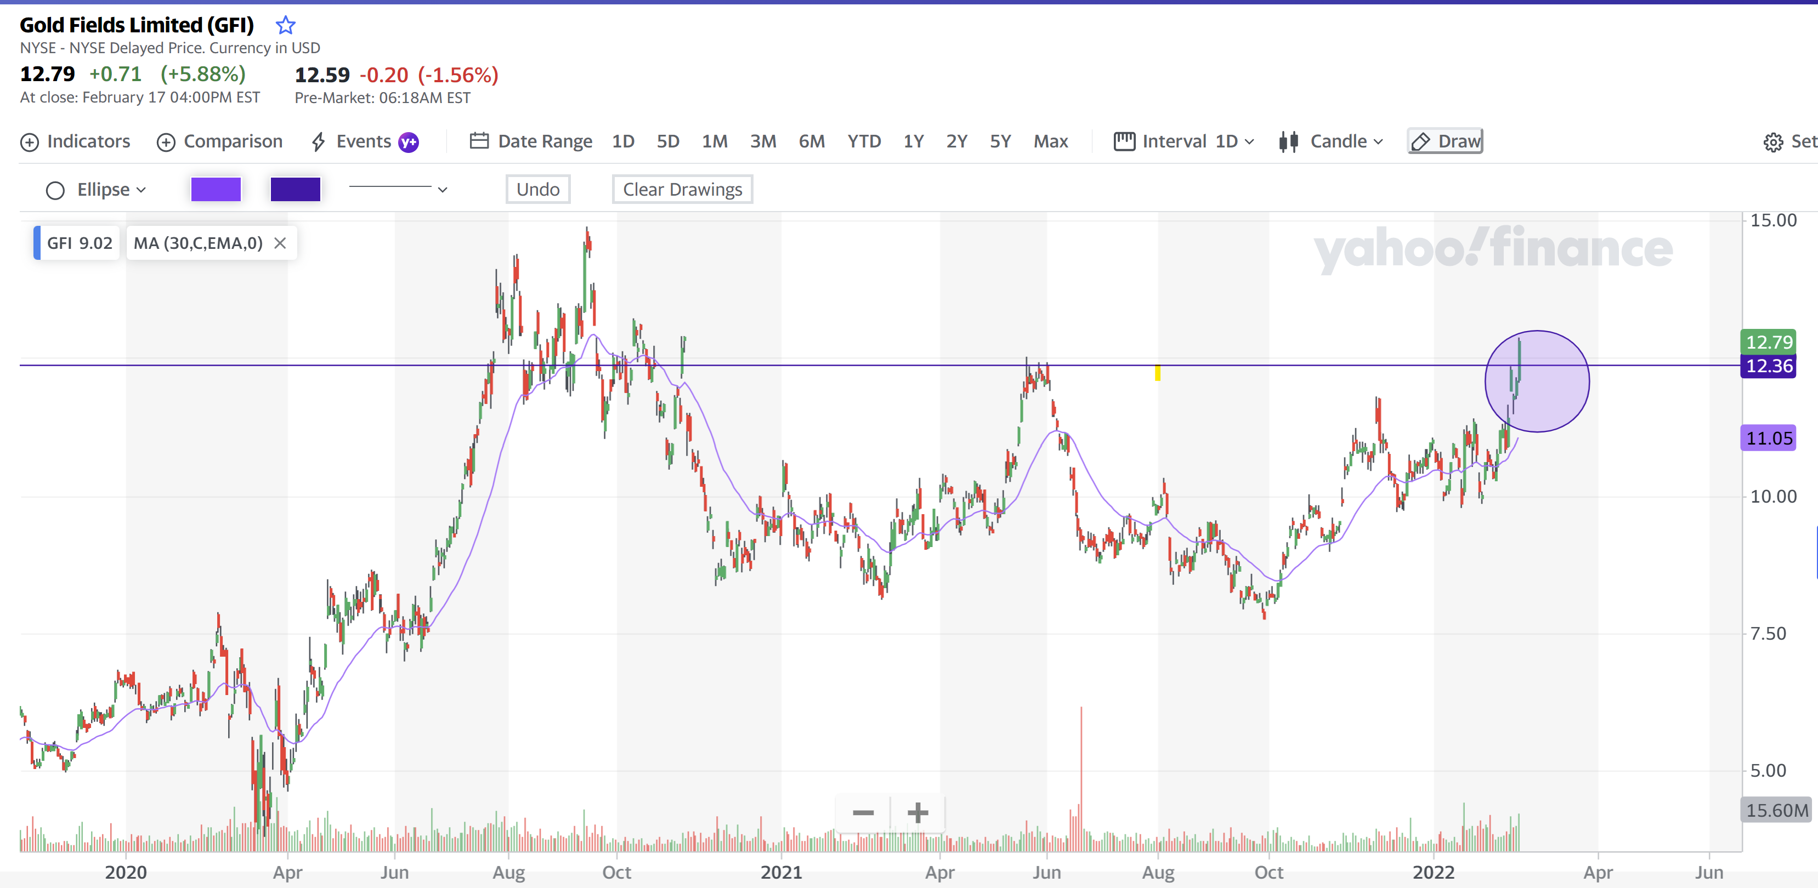The height and width of the screenshot is (888, 1818).
Task: Select the 5D date range
Action: [667, 142]
